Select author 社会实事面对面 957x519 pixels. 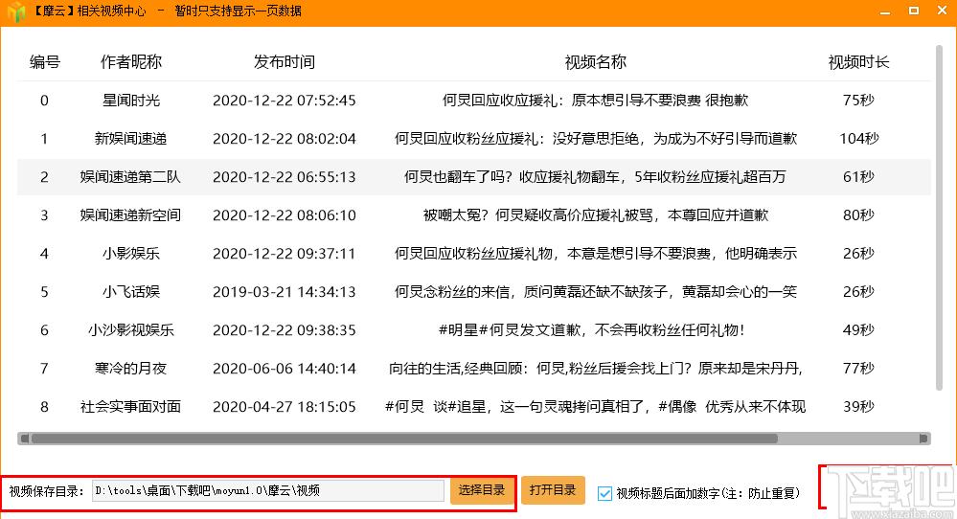[x=130, y=407]
